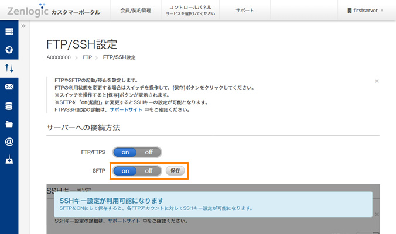Click the SFTP label
The image size is (396, 234).
[x=99, y=171]
